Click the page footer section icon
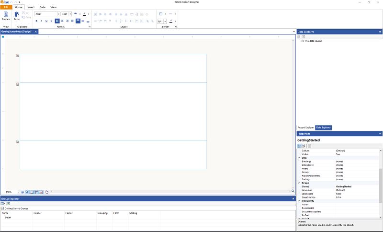 point(18,141)
